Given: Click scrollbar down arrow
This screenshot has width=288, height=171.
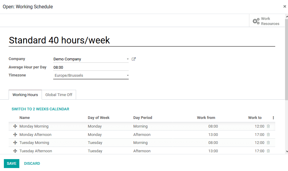Looking at the screenshot, I should click(x=287, y=151).
